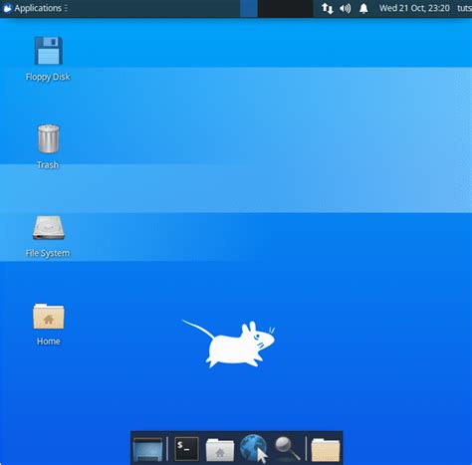Open home file manager in dock
The height and width of the screenshot is (465, 472).
click(220, 450)
